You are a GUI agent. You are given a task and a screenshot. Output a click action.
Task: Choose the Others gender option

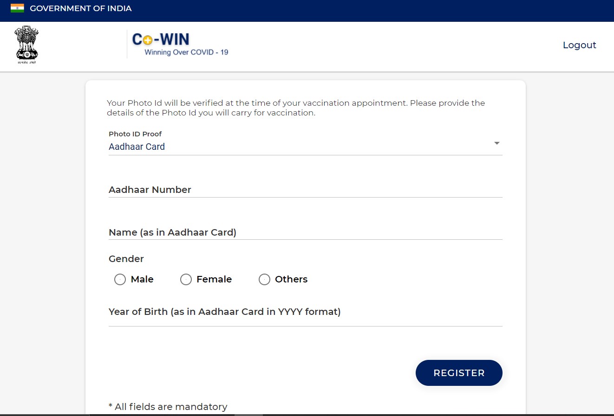coord(264,279)
